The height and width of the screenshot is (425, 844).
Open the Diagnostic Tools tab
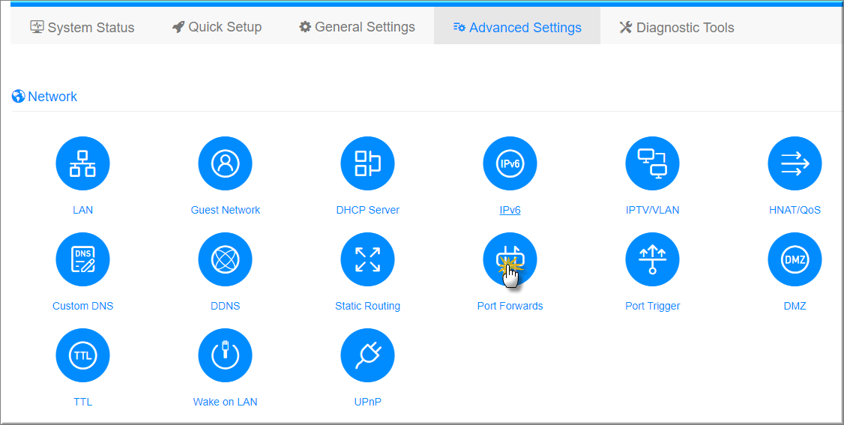click(x=676, y=28)
